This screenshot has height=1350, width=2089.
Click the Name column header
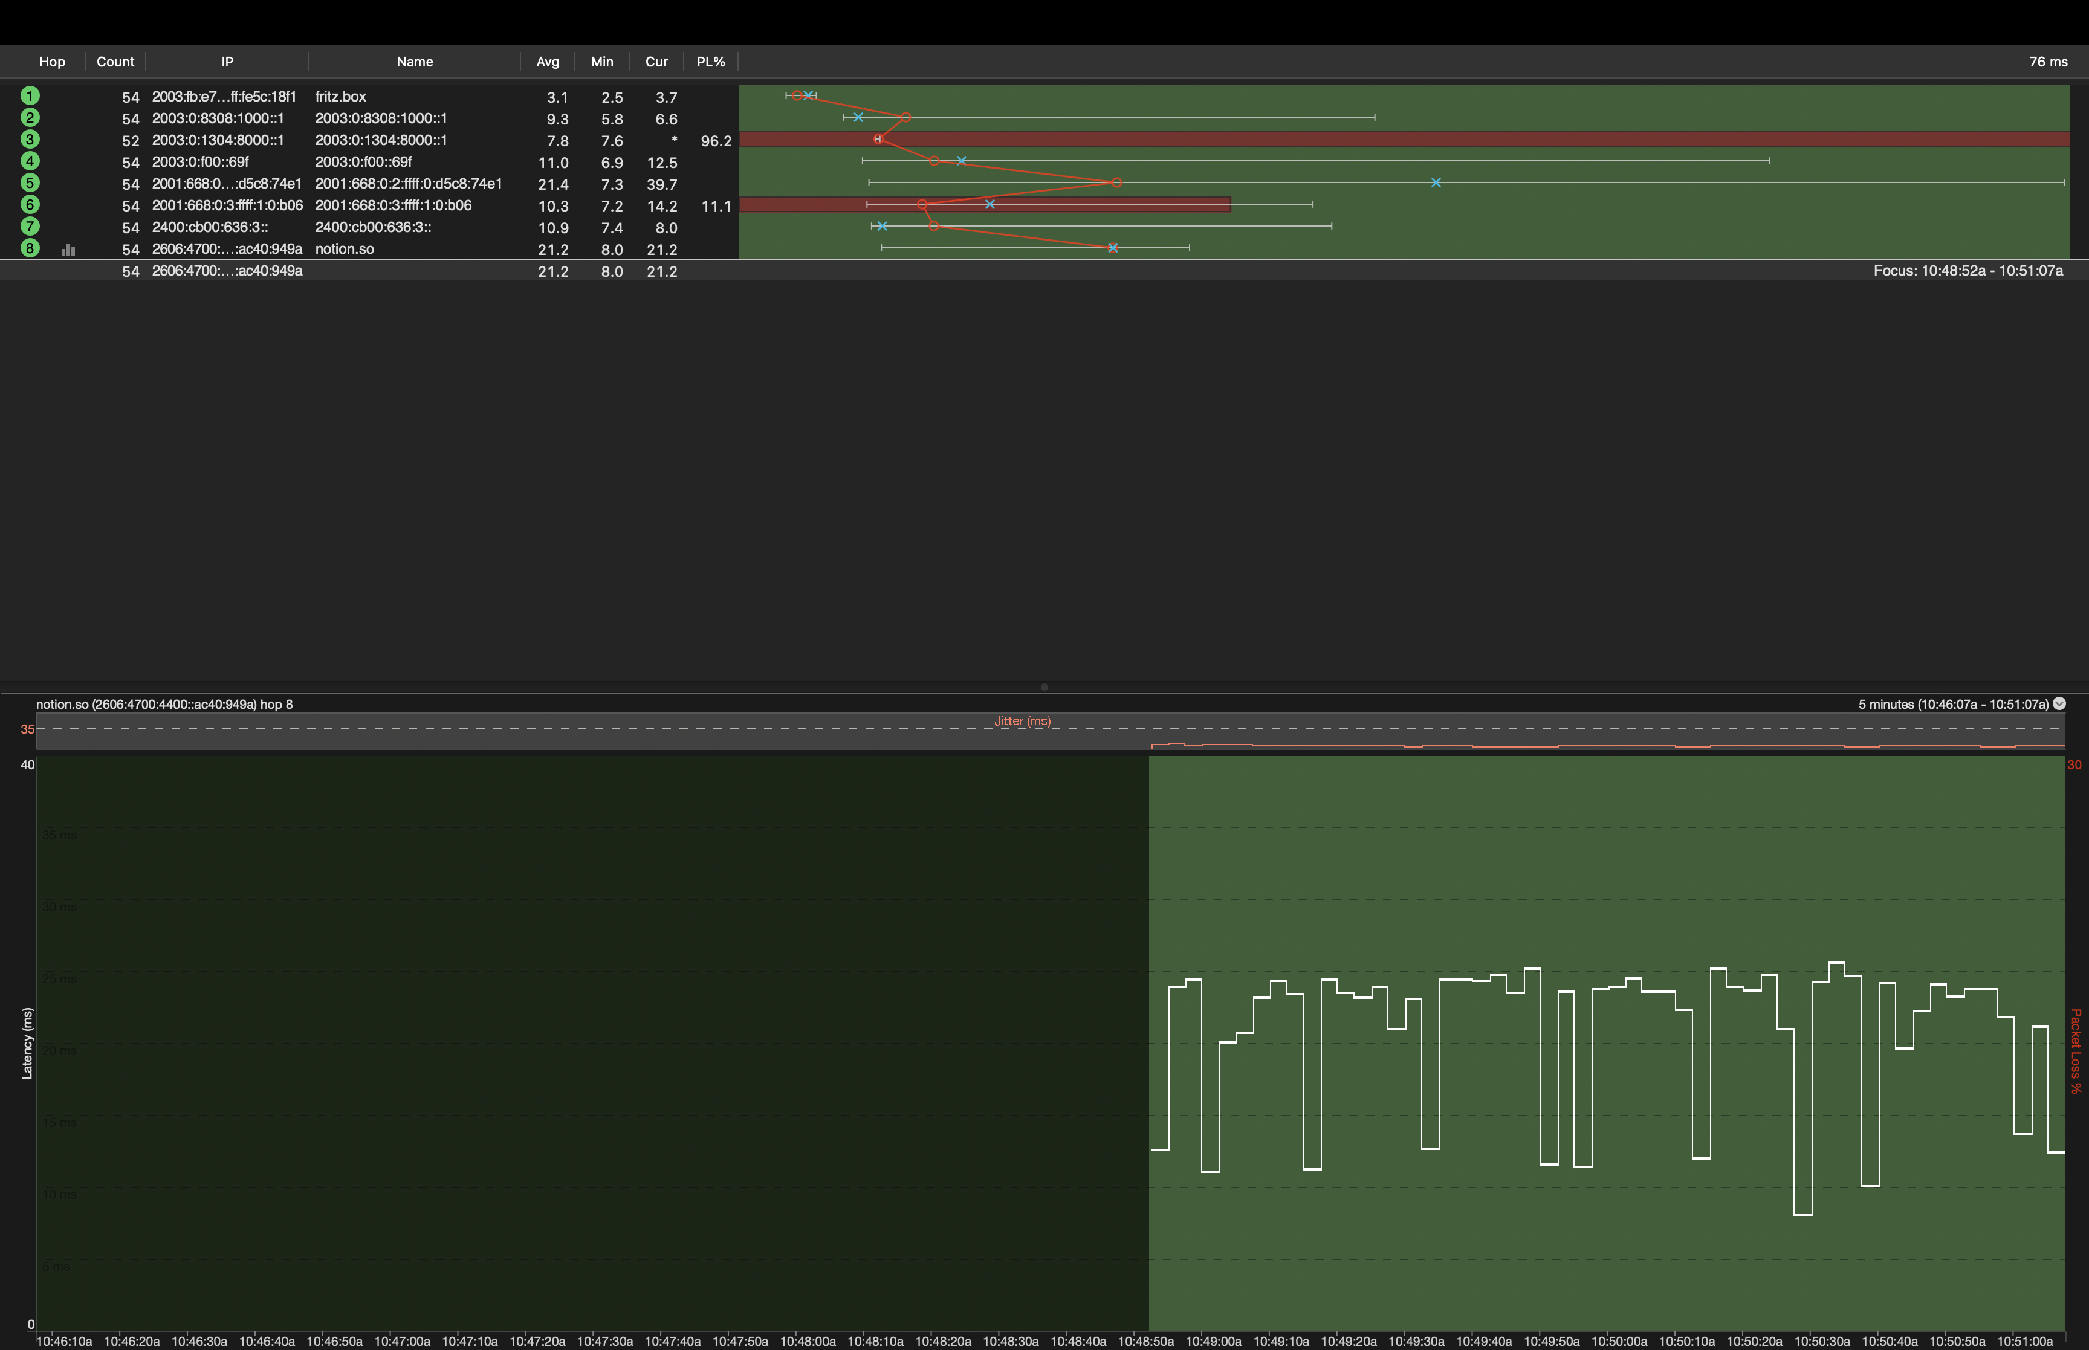point(415,62)
